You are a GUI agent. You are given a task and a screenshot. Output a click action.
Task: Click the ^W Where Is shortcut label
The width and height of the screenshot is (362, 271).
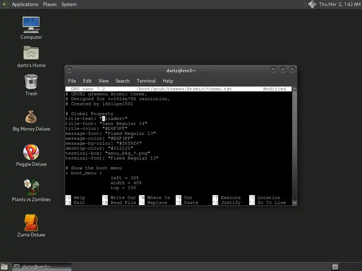(x=154, y=198)
